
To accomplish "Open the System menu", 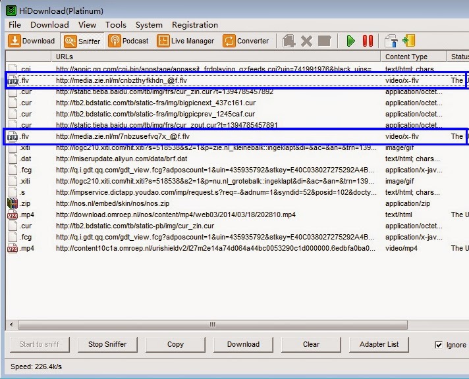I will (149, 25).
